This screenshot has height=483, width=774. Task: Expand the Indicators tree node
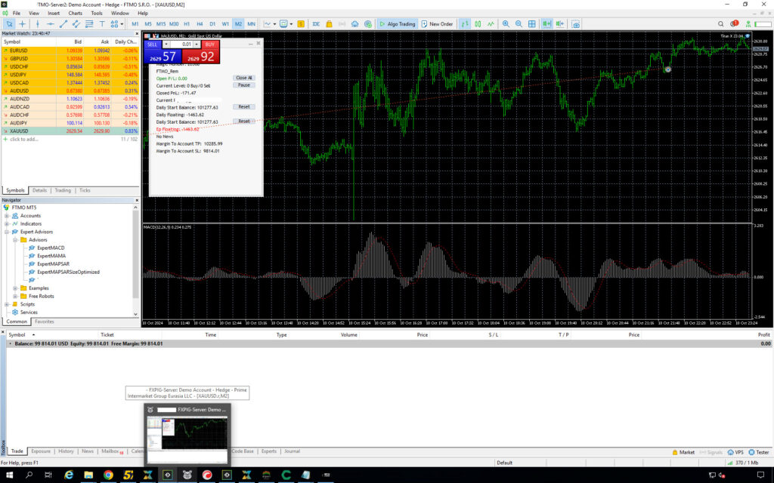[x=7, y=223]
